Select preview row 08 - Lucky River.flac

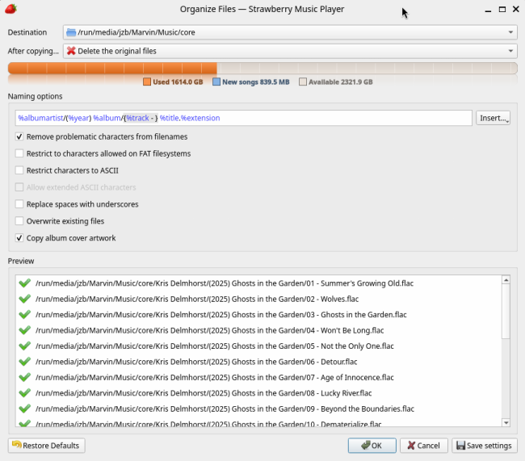point(258,393)
